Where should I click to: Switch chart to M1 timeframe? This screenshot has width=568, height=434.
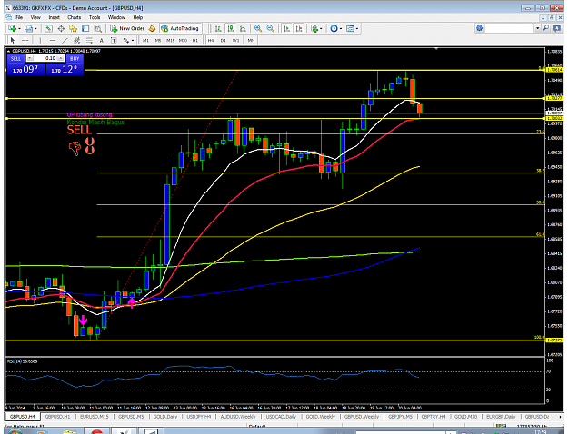[145, 40]
